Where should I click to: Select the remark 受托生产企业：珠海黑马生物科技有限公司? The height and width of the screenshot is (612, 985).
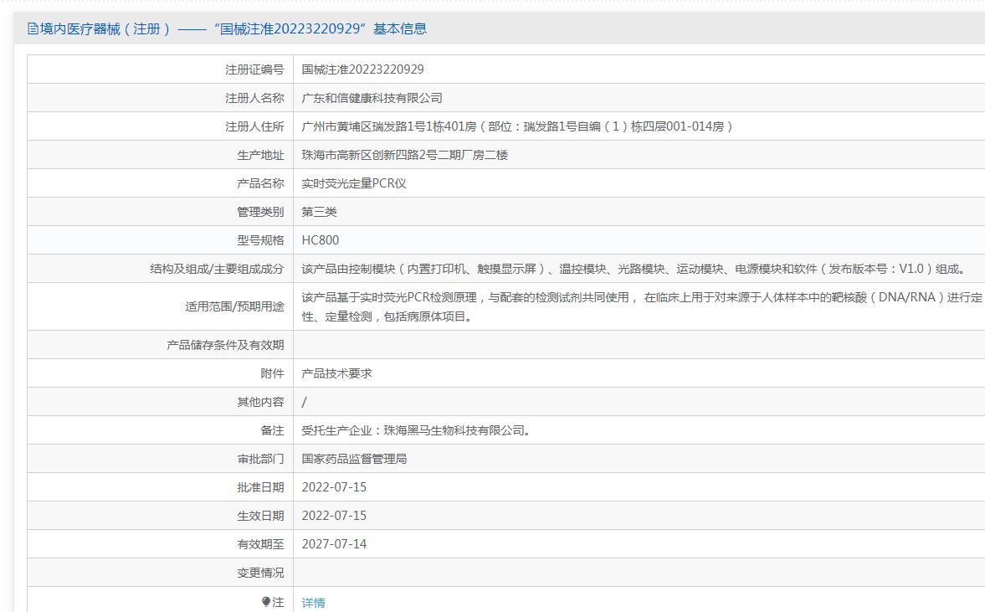pos(417,430)
